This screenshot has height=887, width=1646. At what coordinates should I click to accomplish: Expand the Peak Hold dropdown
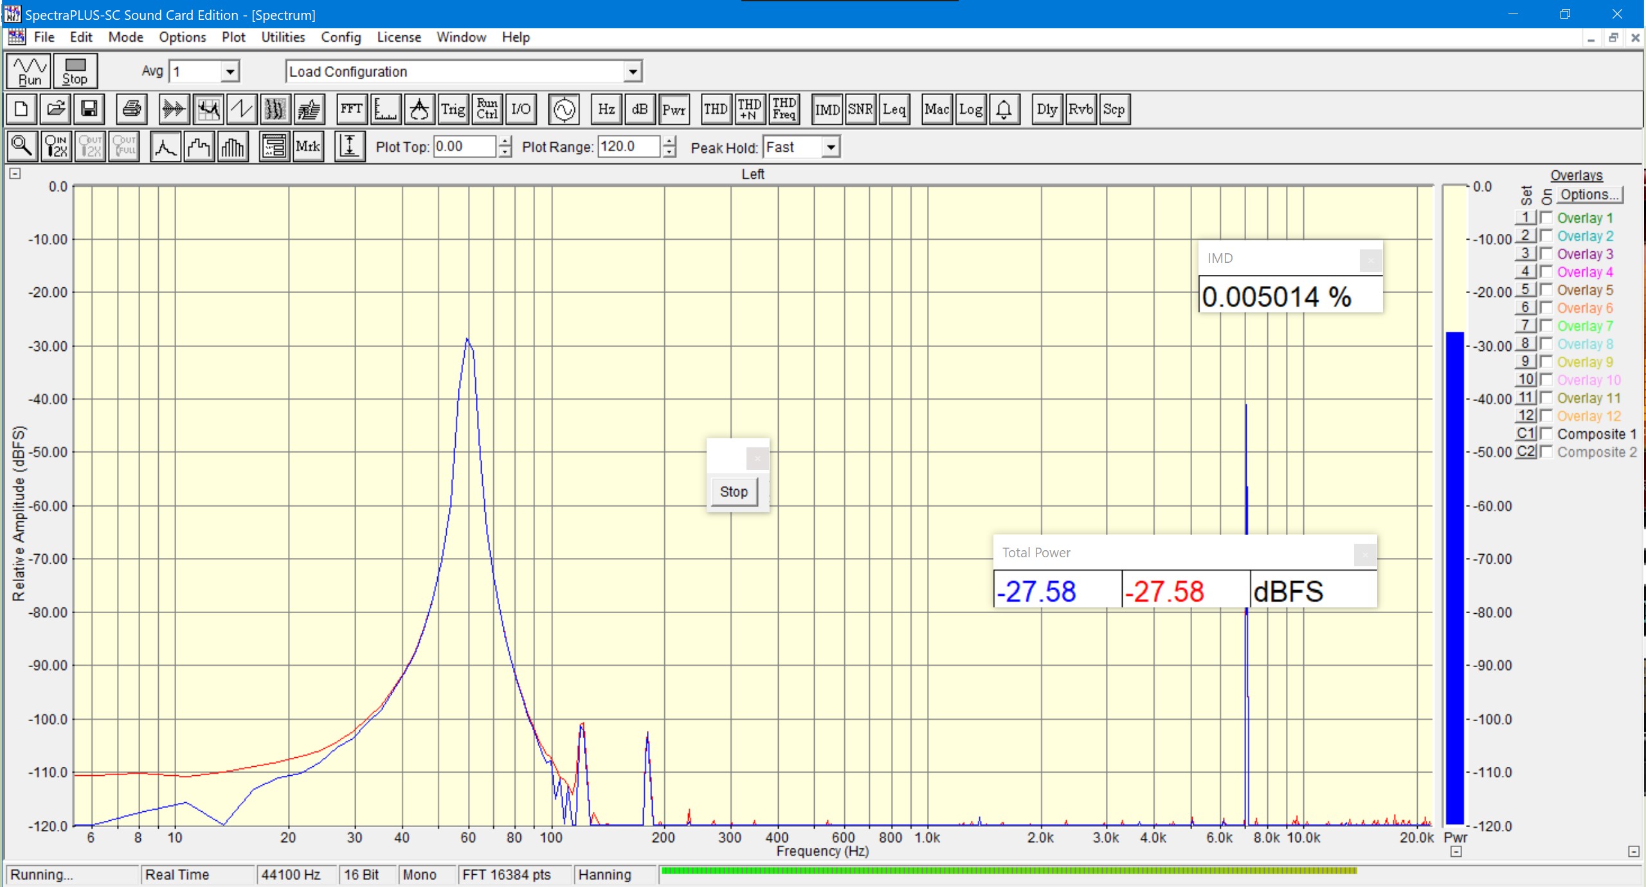(831, 147)
